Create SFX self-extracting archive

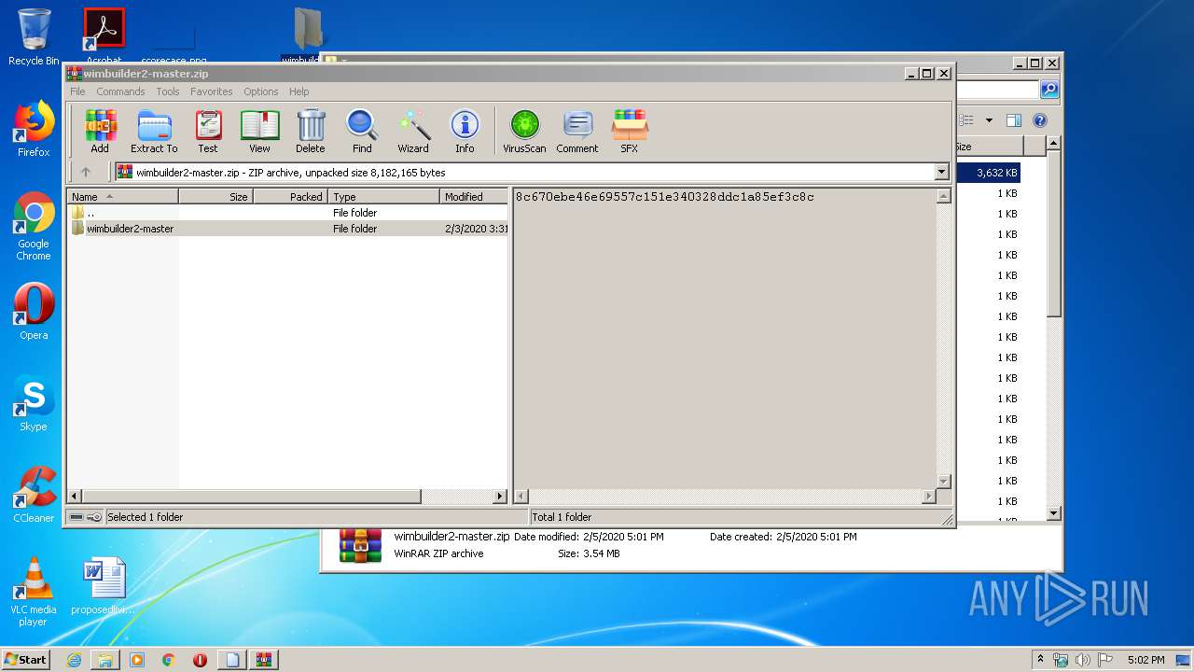click(630, 131)
